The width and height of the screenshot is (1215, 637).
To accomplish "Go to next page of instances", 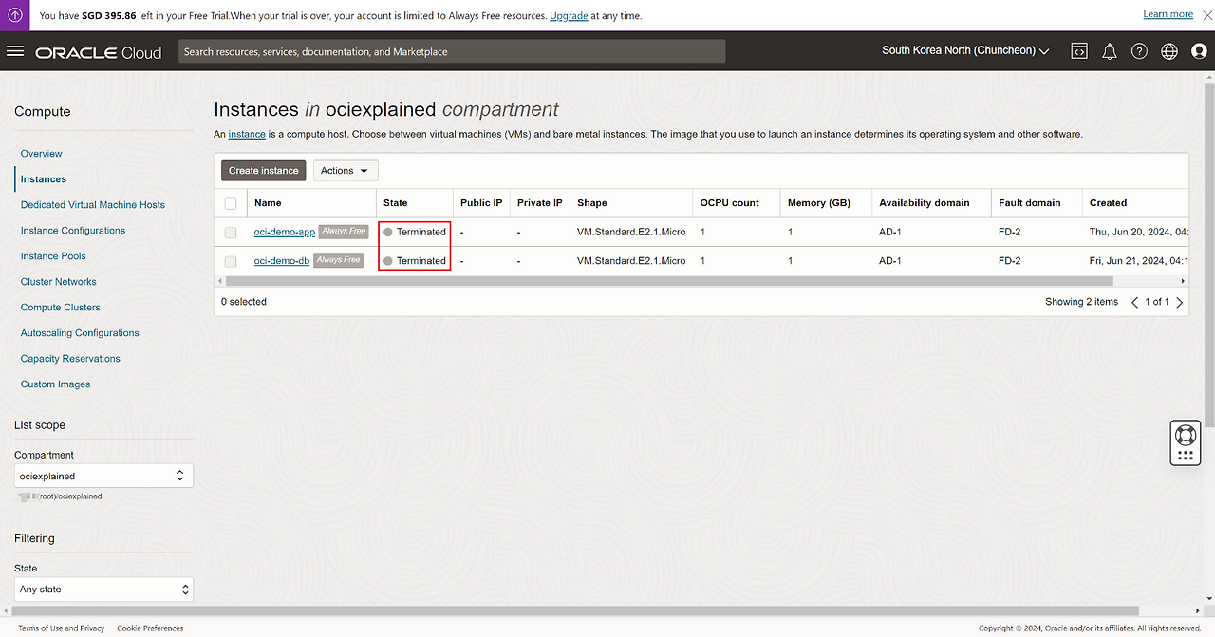I will tap(1180, 302).
